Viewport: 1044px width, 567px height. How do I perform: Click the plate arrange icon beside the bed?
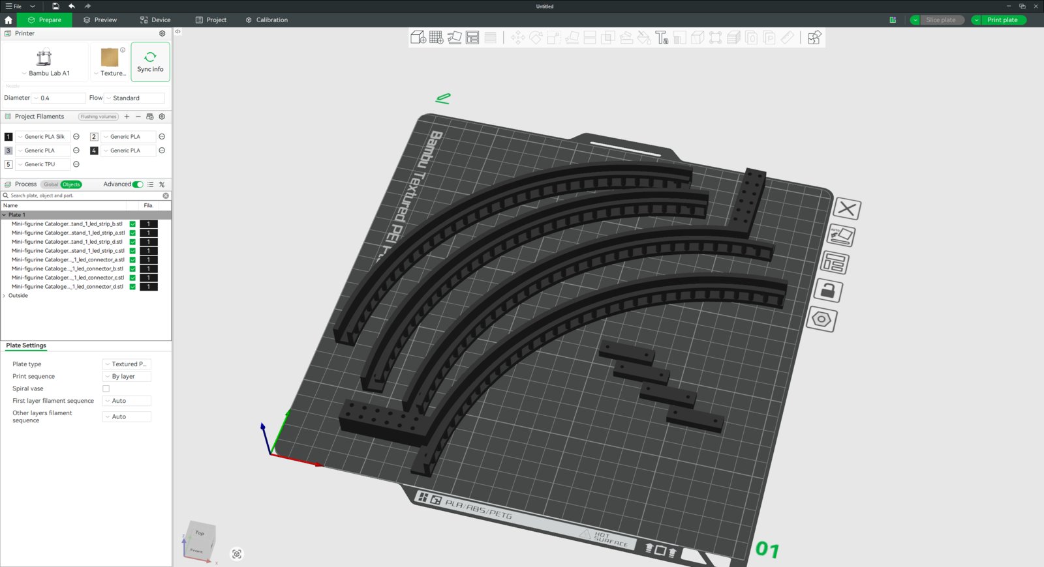coord(835,263)
